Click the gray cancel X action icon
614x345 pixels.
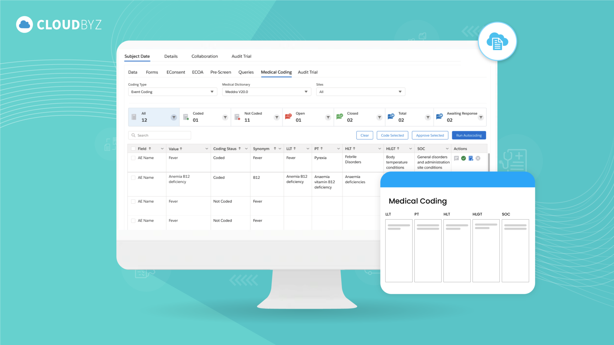coord(478,158)
